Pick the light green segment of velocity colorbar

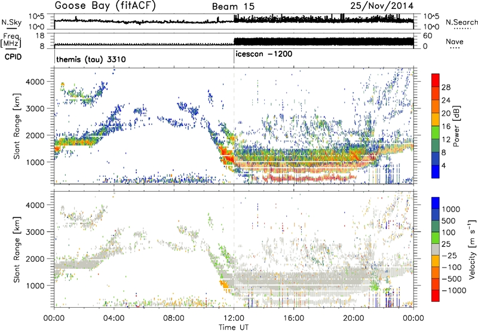coord(436,238)
